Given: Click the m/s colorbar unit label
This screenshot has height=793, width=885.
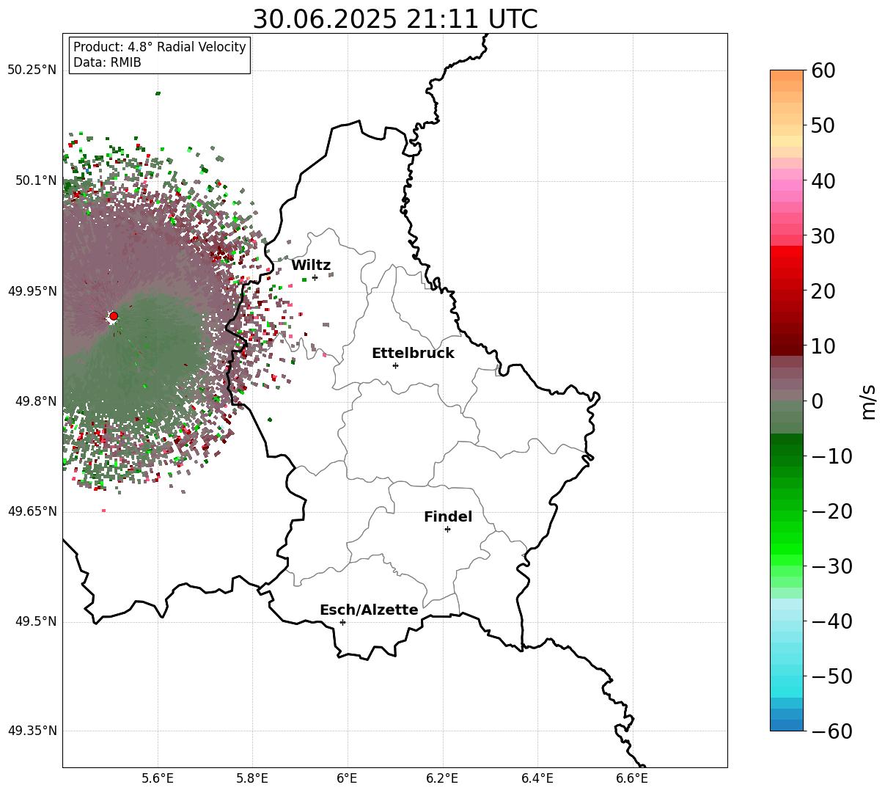Looking at the screenshot, I should pyautogui.click(x=869, y=401).
